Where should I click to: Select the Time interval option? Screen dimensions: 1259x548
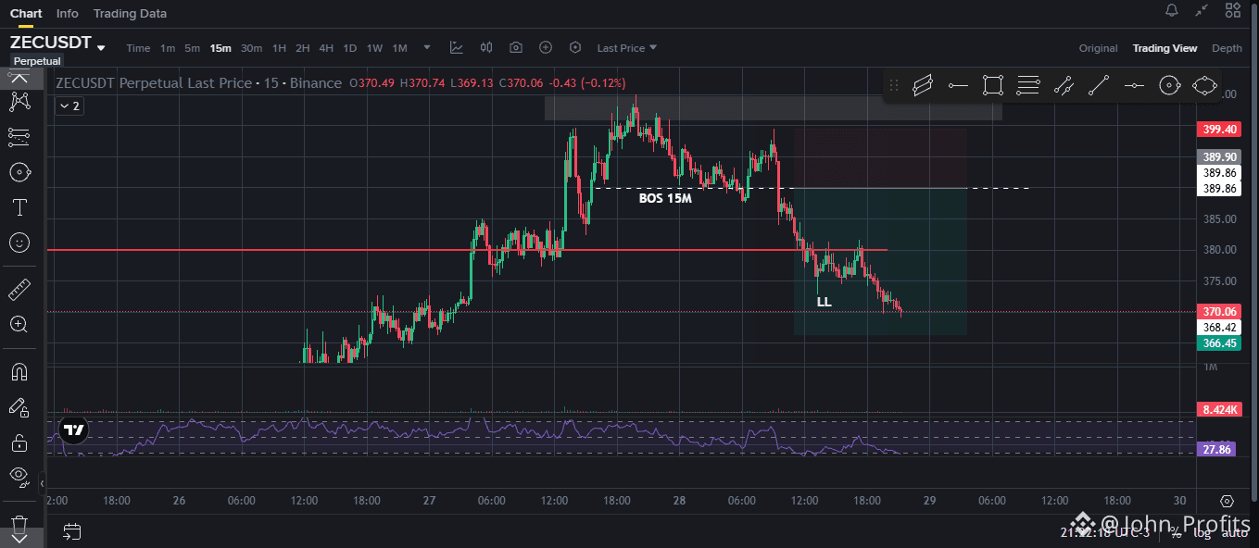[x=138, y=48]
